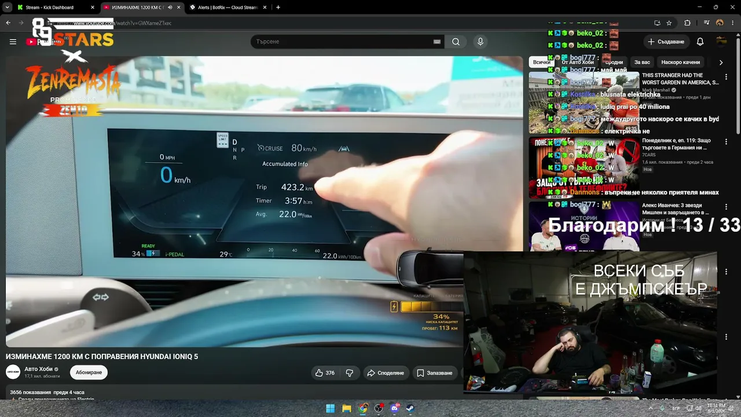Select the Наскоро качени filter chip
The height and width of the screenshot is (417, 741).
click(x=681, y=62)
